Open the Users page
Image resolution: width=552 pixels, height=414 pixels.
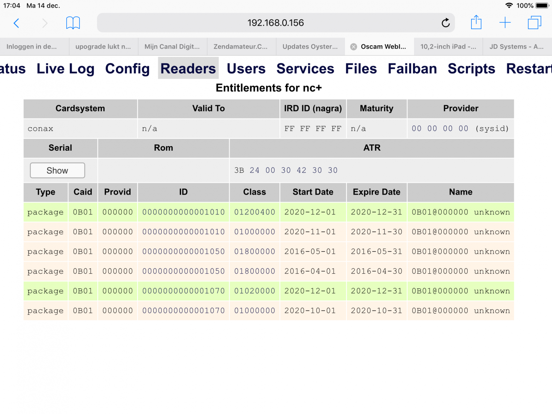[246, 69]
